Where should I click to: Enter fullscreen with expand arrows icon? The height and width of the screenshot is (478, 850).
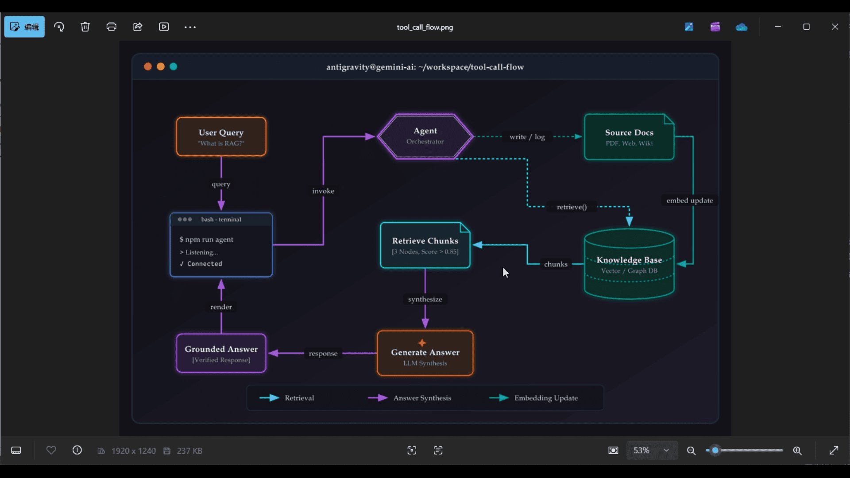834,451
